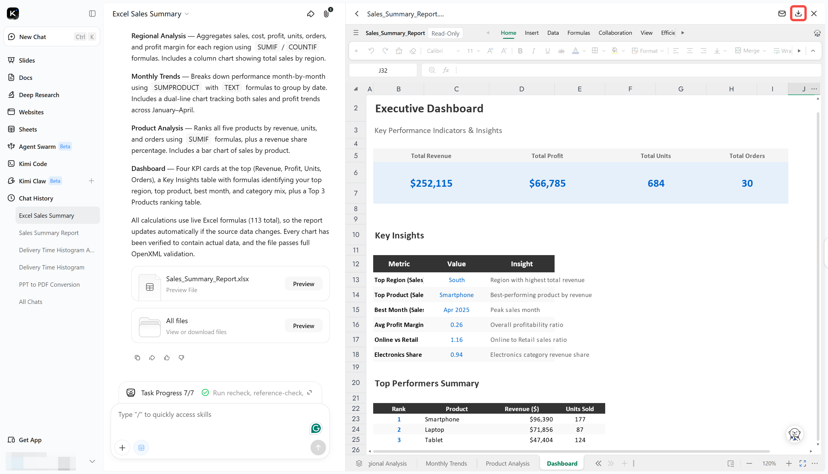
Task: Toggle the sheets skill chip in input box
Action: click(141, 448)
